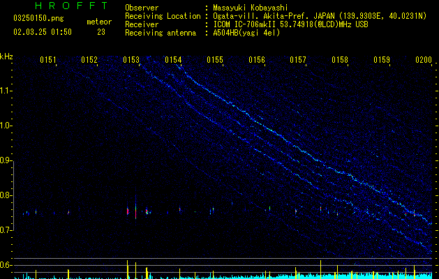Click the 0152 time marker
Image resolution: width=439 pixels, height=279 pixels.
89,60
